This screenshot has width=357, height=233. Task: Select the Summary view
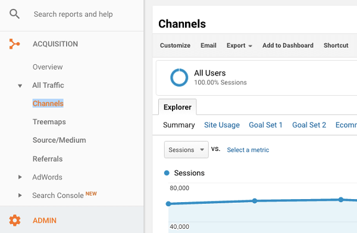(179, 125)
